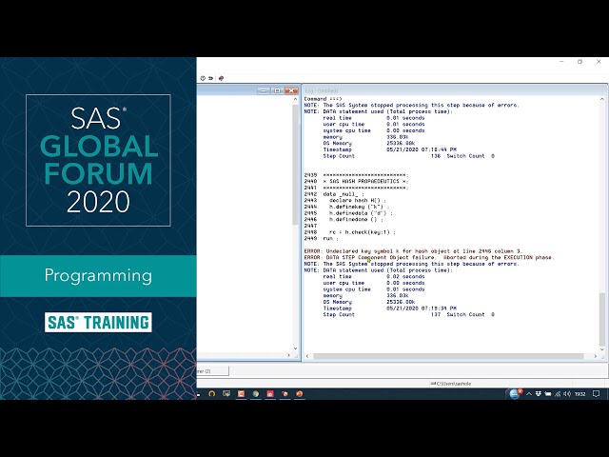Viewport: 609px width, 457px height.
Task: Click the Log horizontal scrollbar right arrow
Action: pos(596,356)
